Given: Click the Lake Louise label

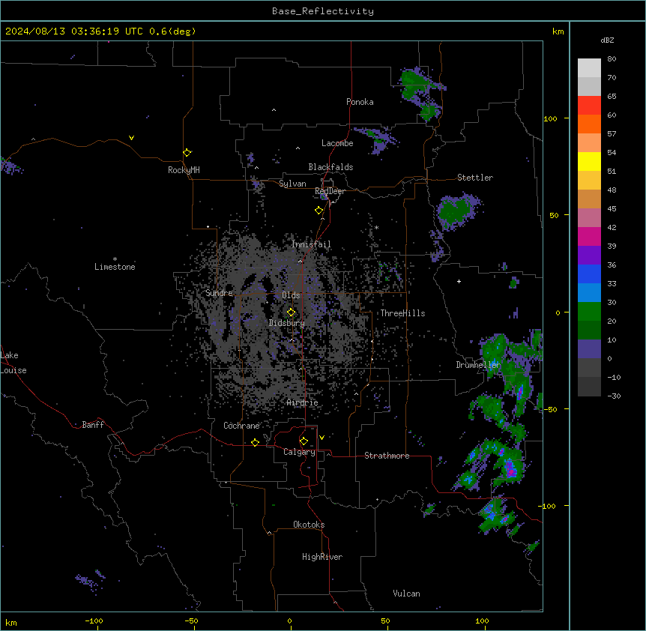Looking at the screenshot, I should 13,363.
